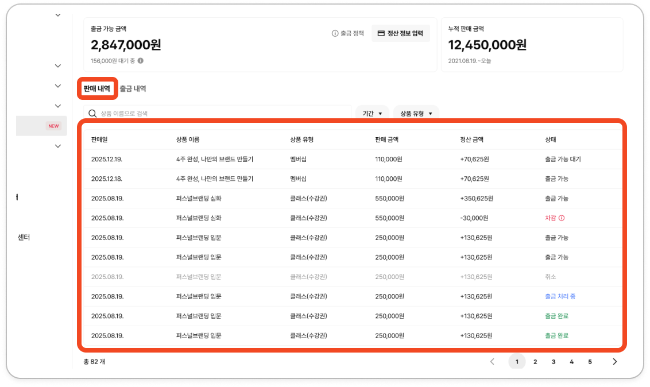Click the magnifier icon in search field
The height and width of the screenshot is (387, 650).
[92, 114]
